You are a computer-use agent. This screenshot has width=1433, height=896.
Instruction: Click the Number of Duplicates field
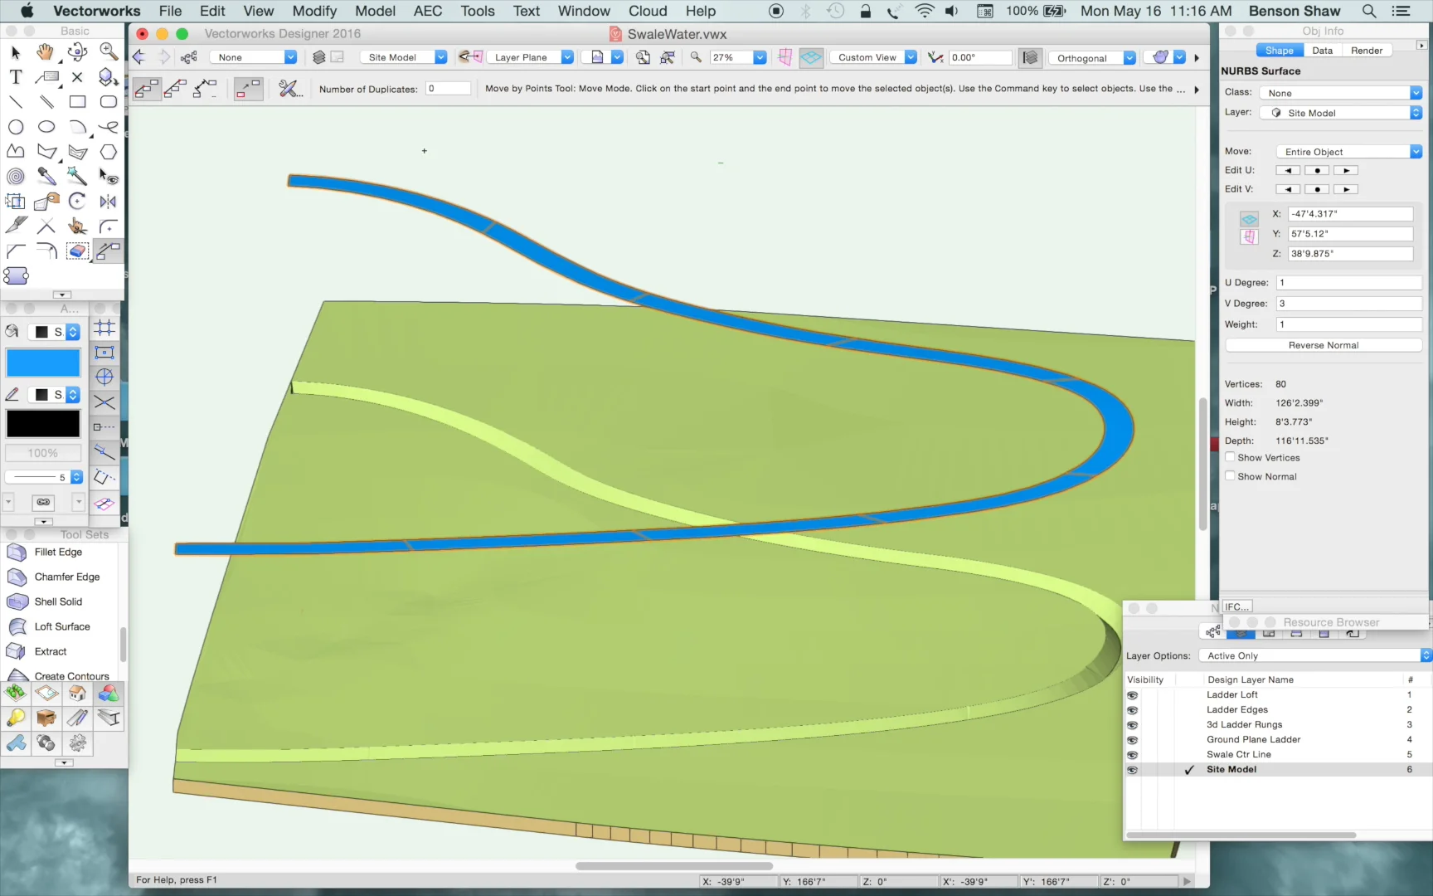[x=448, y=88]
